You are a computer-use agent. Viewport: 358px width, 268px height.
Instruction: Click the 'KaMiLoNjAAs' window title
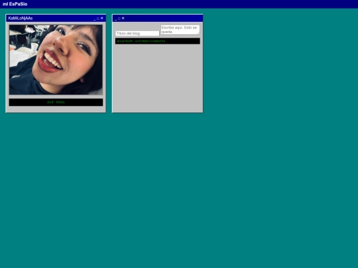[x=21, y=19]
